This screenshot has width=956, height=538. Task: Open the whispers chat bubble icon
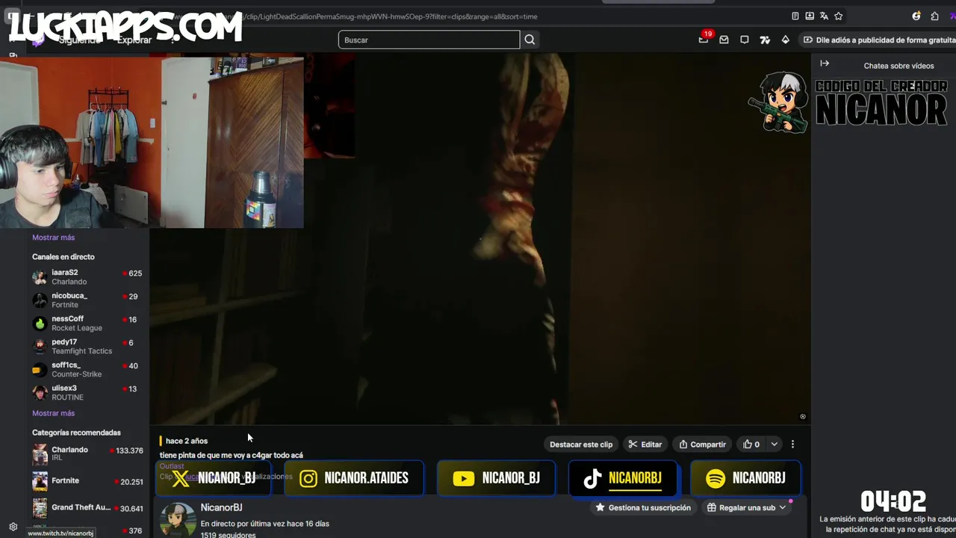click(744, 40)
